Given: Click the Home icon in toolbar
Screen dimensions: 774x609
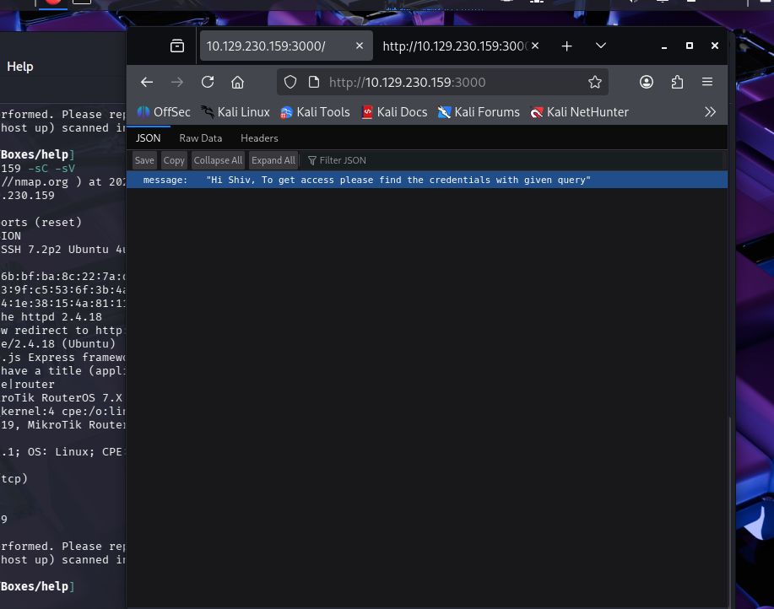Looking at the screenshot, I should tap(238, 82).
